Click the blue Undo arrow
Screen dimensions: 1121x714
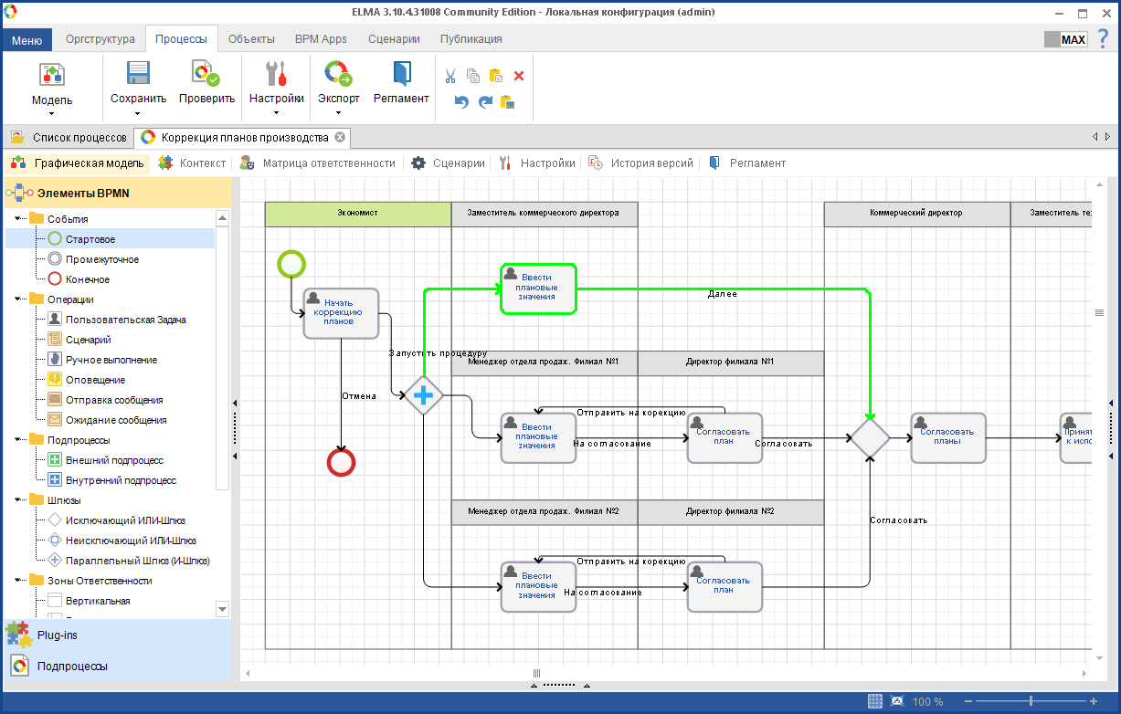tap(461, 102)
